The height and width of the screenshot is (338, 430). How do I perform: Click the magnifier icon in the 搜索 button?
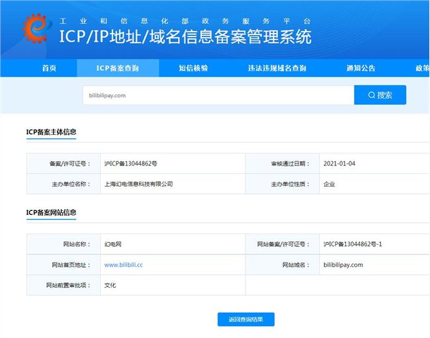click(372, 95)
